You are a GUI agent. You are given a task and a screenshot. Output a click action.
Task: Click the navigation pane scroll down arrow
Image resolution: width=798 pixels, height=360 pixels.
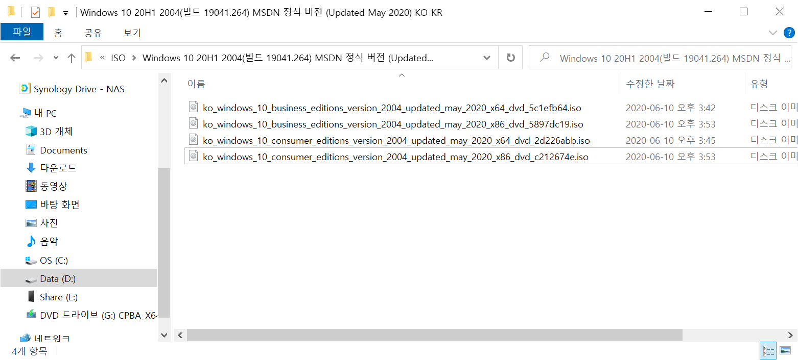click(164, 335)
